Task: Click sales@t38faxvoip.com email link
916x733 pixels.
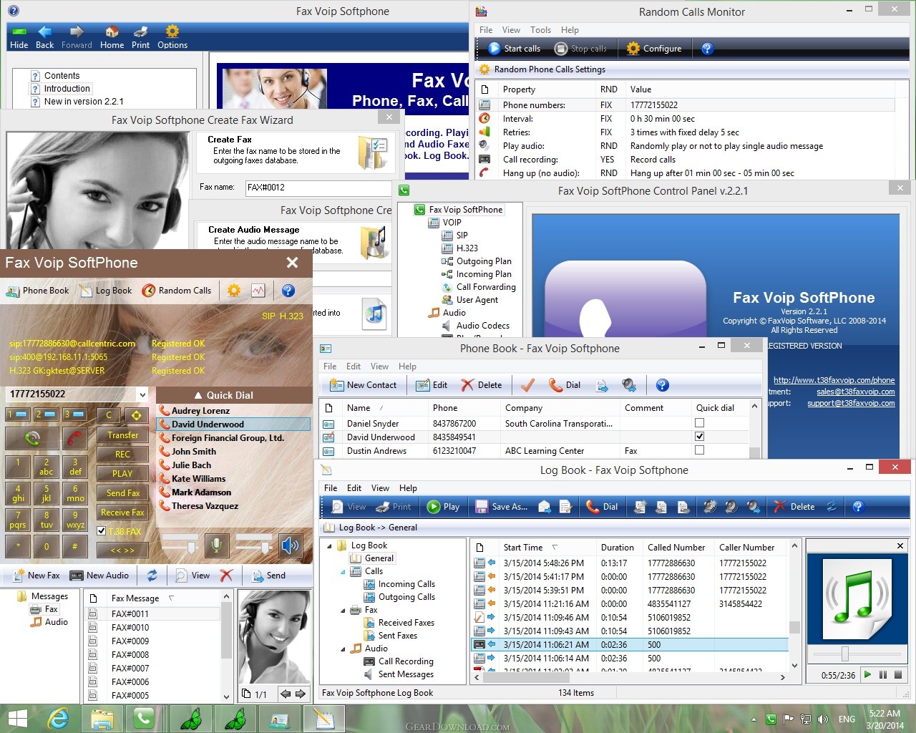Action: [x=855, y=392]
